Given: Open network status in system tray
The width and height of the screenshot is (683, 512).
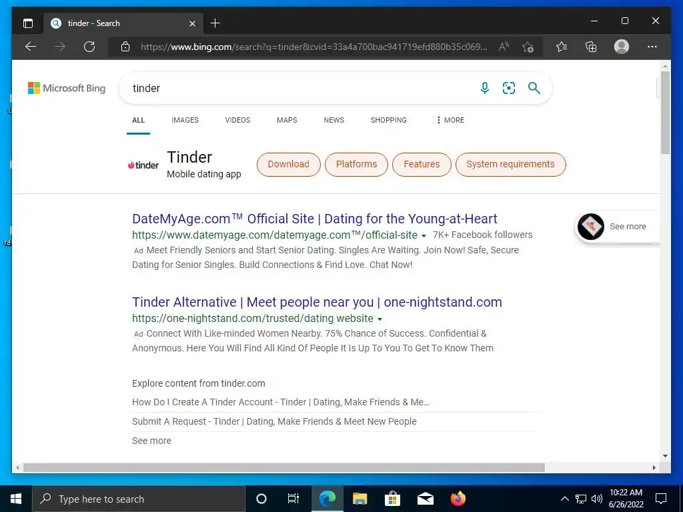Looking at the screenshot, I should click(581, 499).
